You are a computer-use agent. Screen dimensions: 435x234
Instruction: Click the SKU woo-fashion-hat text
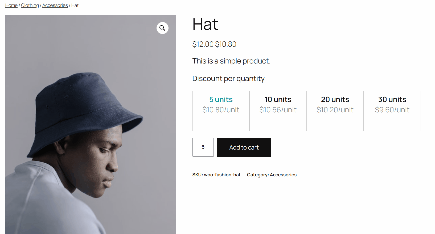[x=216, y=175]
